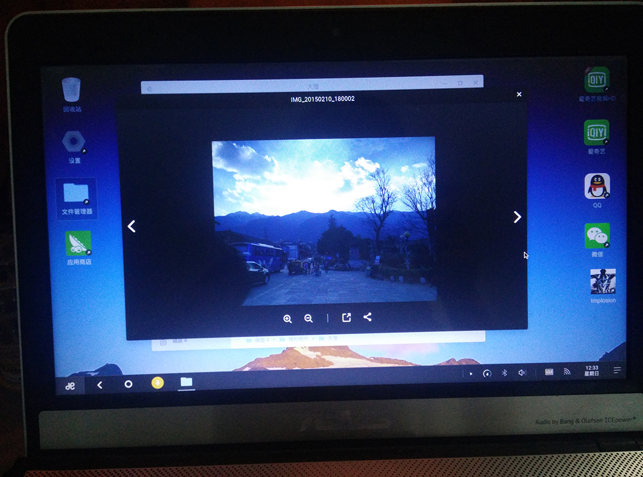
Task: Open keyboard input method tray icon
Action: pyautogui.click(x=549, y=372)
